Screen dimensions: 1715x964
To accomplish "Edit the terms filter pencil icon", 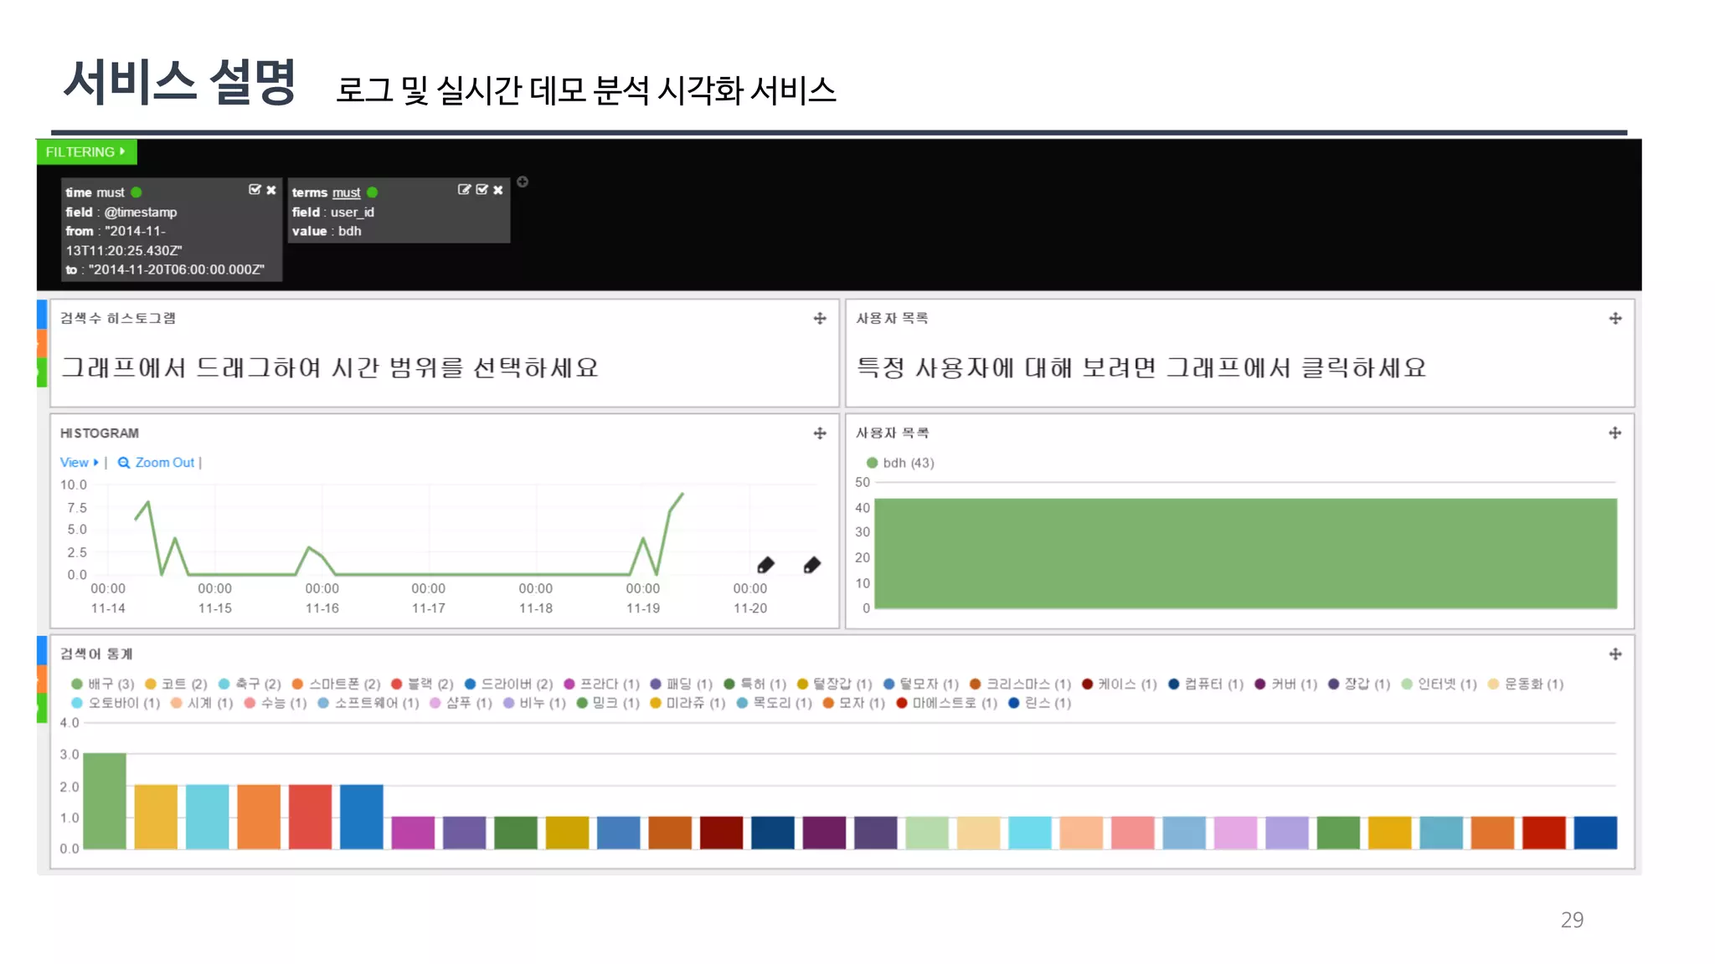I will click(x=464, y=190).
